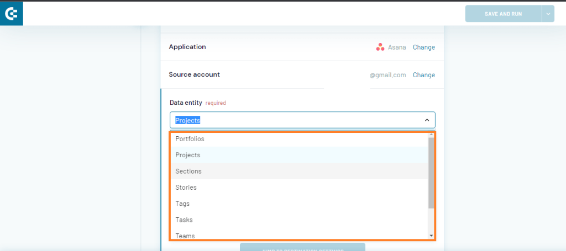Click the @gmail.com account text
Image resolution: width=566 pixels, height=251 pixels.
tap(387, 75)
